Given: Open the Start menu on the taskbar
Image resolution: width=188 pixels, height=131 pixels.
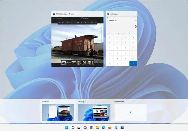Looking at the screenshot, I should click(67, 128).
